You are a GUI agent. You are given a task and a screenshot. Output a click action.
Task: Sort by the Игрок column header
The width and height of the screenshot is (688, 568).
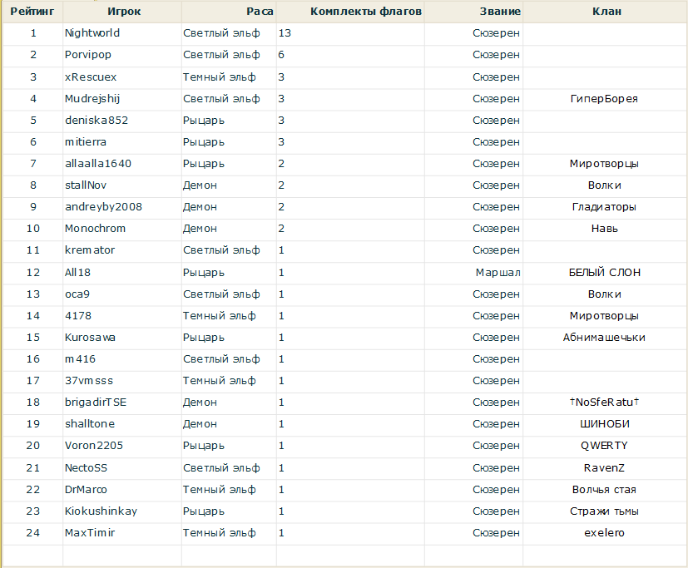point(124,12)
